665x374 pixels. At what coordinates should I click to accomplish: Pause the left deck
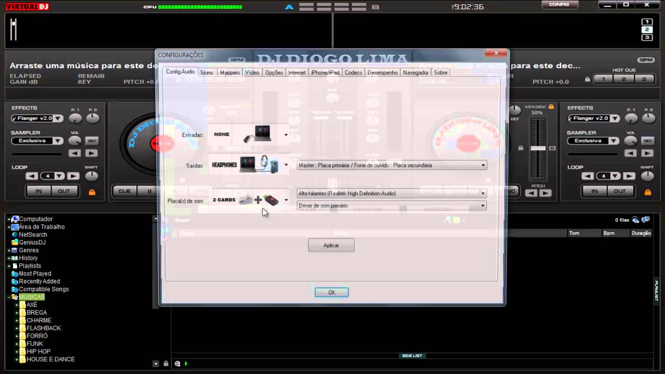[x=150, y=191]
